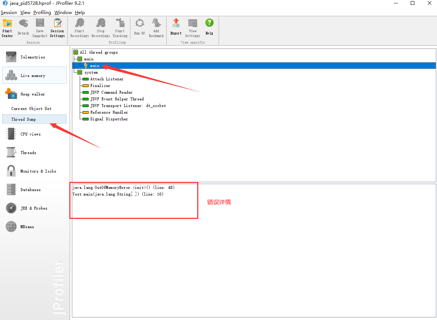Open the Session menu
The height and width of the screenshot is (320, 437).
coord(9,13)
